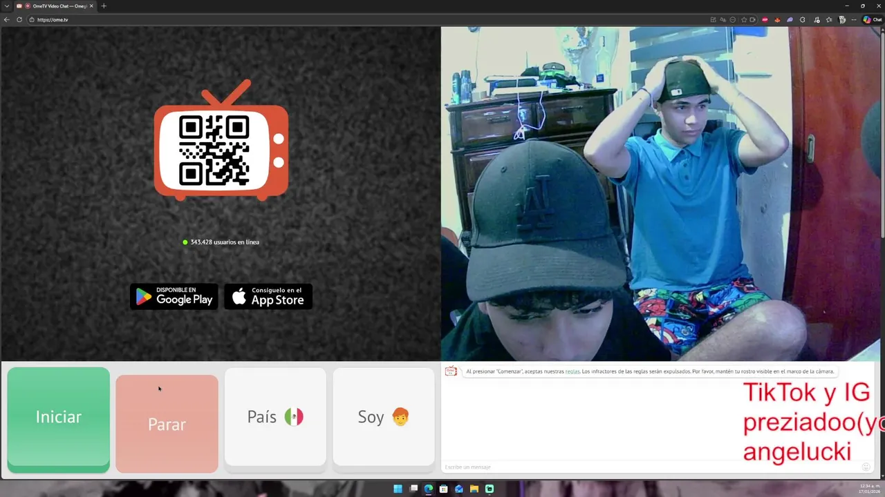Click the Edge browser taskbar icon
Viewport: 885px width, 497px height.
429,489
